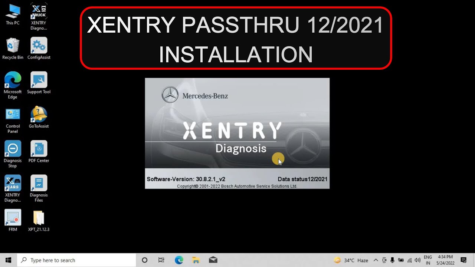Click the Mercedes-Benz logo on splash screen

pos(170,95)
